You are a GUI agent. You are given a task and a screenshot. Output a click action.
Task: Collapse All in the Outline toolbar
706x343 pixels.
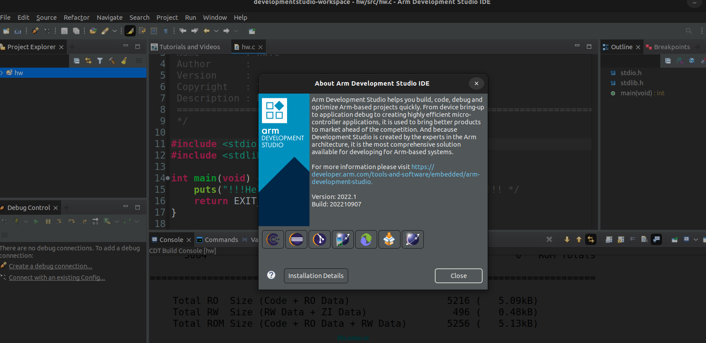pos(668,61)
